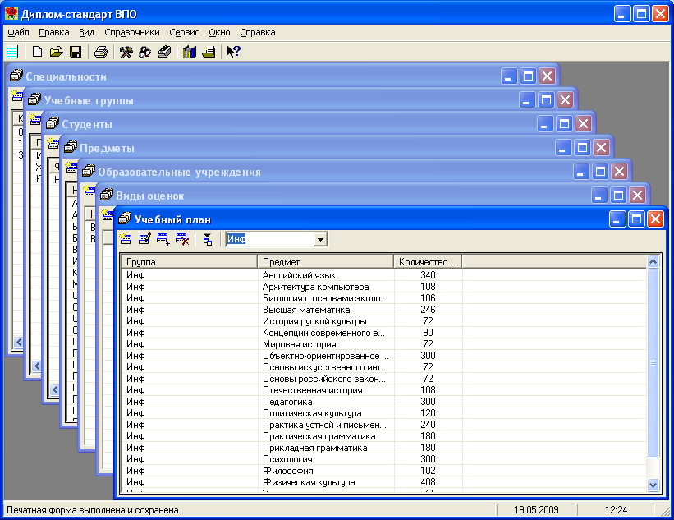
Task: Click the Print toolbar icon
Action: click(100, 53)
